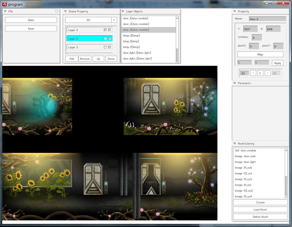Viewport: 292px width, 227px height.
Task: Select door_1[door_module] in Layer Objects
Action: 149,18
